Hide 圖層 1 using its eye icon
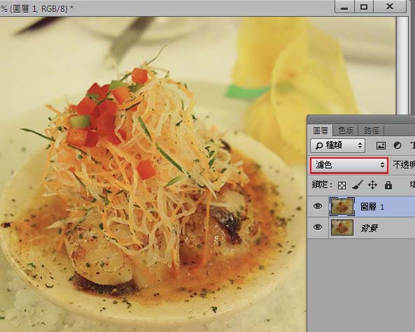This screenshot has width=415, height=332. (x=318, y=206)
